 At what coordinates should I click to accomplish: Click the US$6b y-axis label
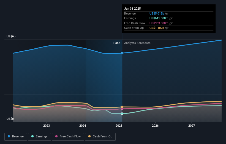pyautogui.click(x=11, y=36)
